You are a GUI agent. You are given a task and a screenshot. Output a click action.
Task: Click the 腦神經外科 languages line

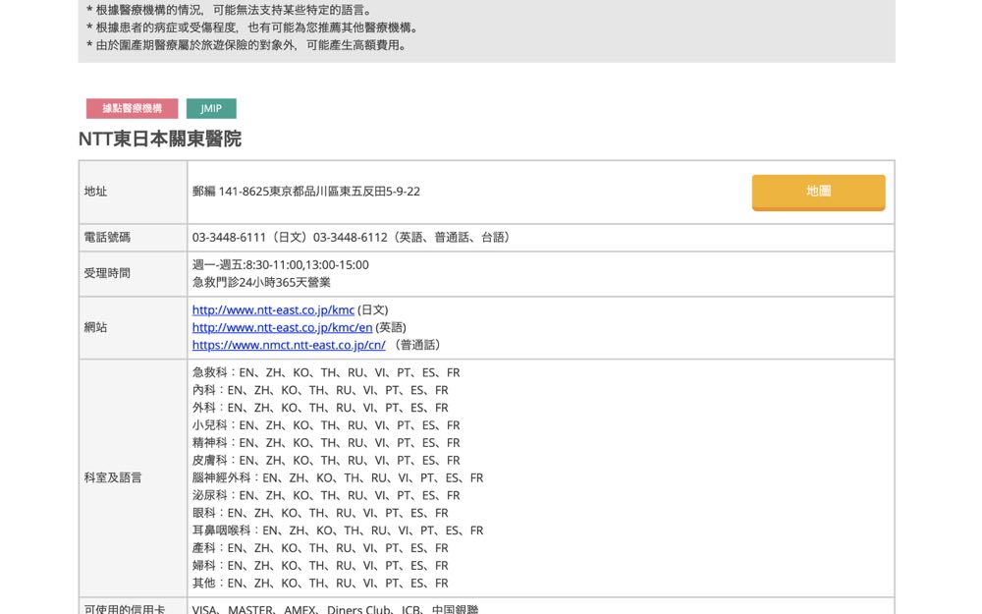point(338,477)
